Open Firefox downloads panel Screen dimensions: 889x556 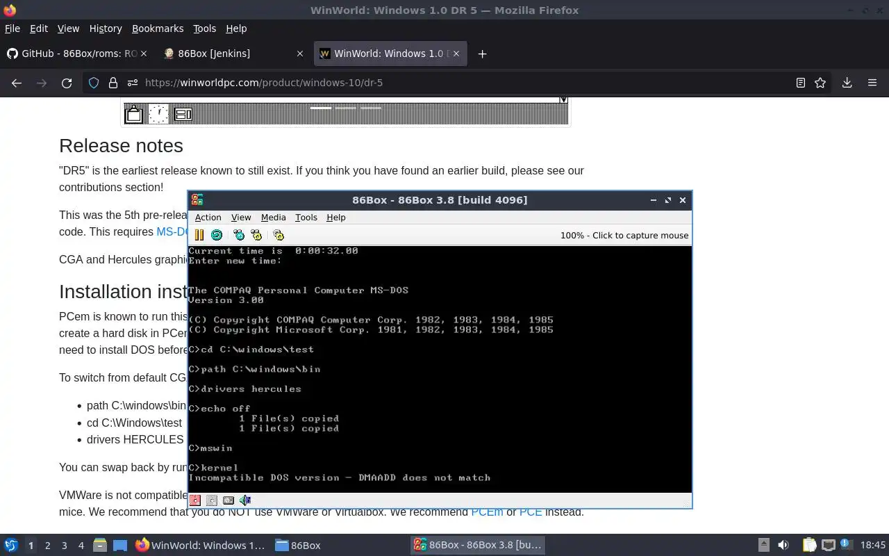pos(847,83)
